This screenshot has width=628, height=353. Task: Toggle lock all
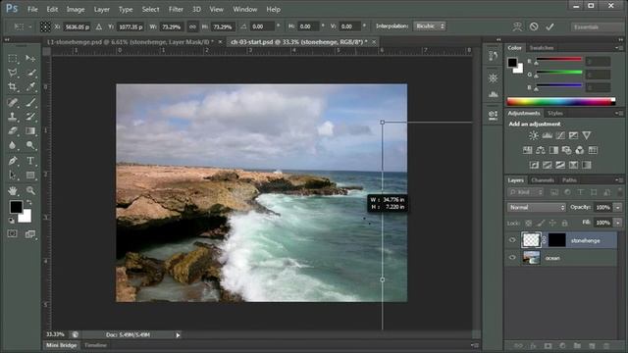565,223
